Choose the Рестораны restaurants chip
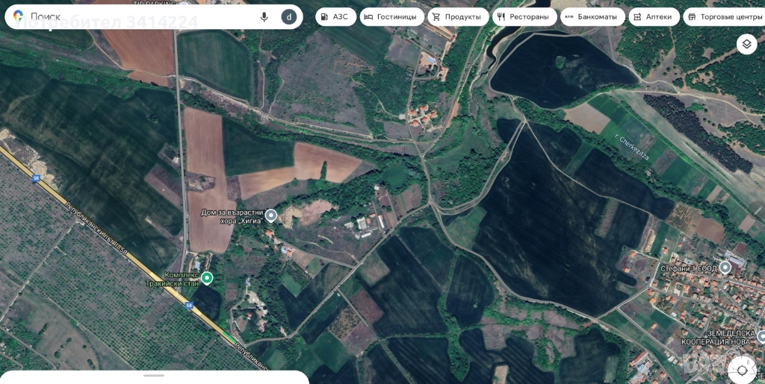The width and height of the screenshot is (765, 384). pos(524,16)
